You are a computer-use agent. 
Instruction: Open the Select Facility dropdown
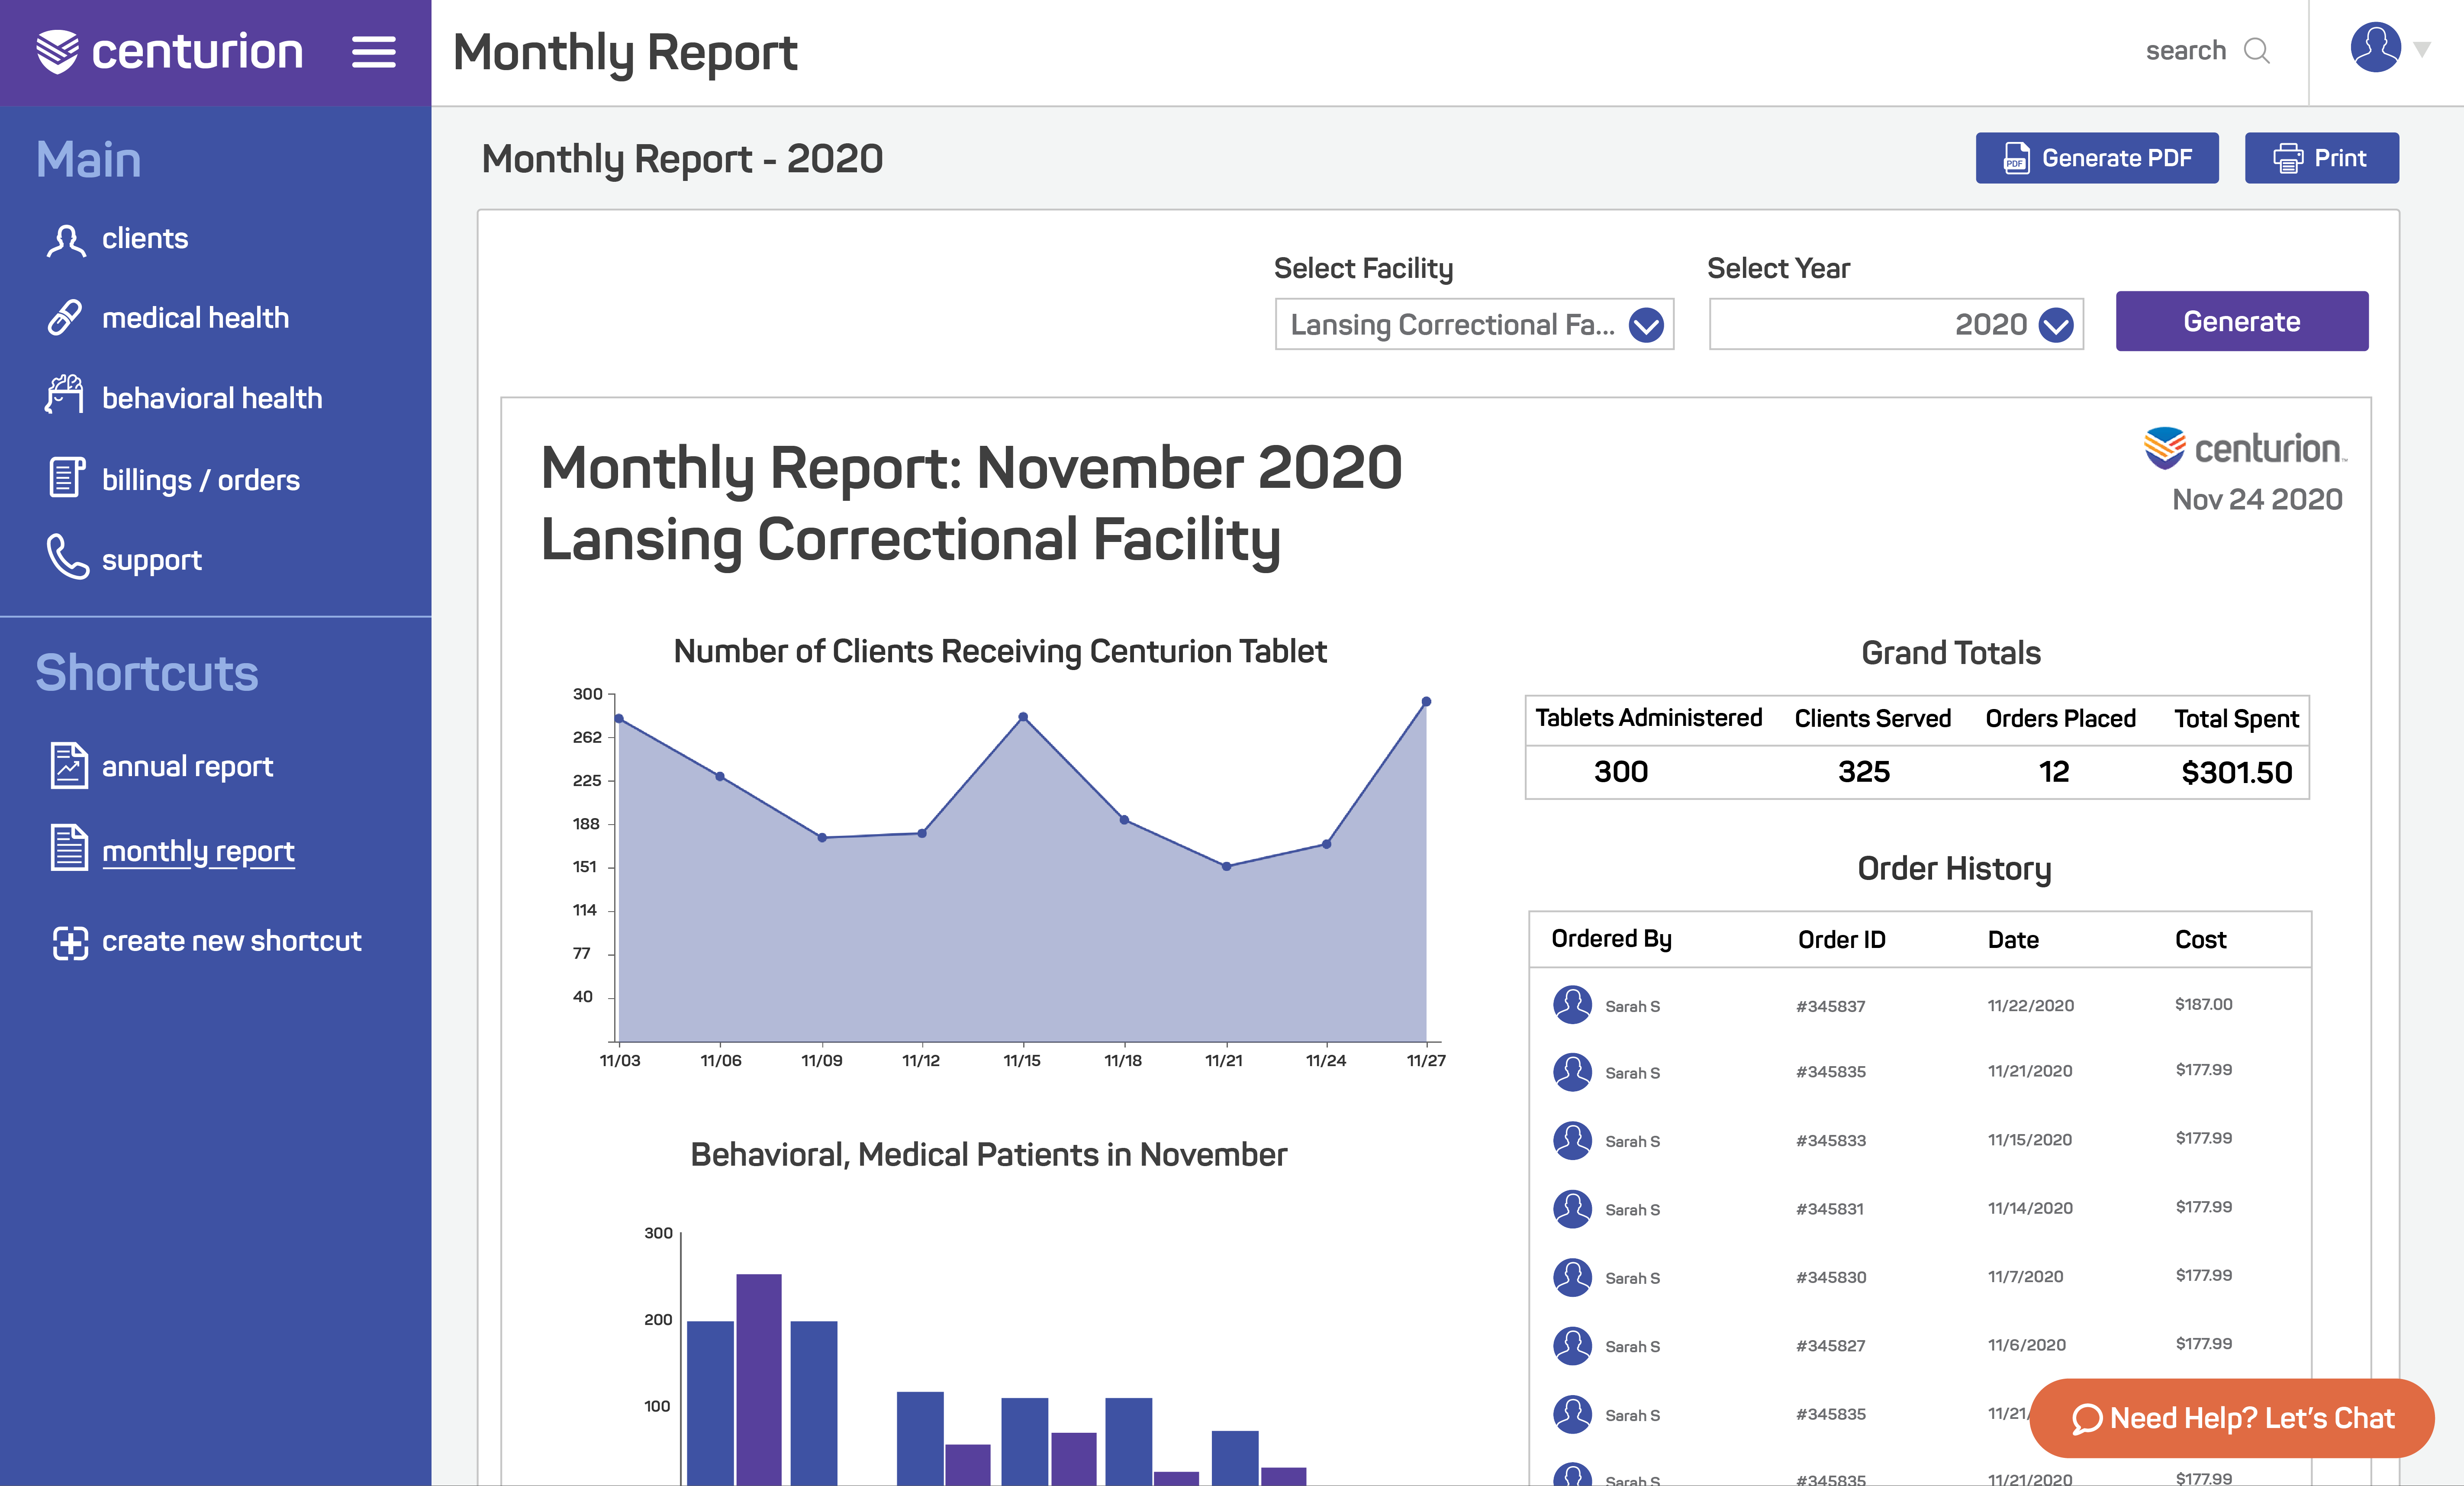(1474, 324)
